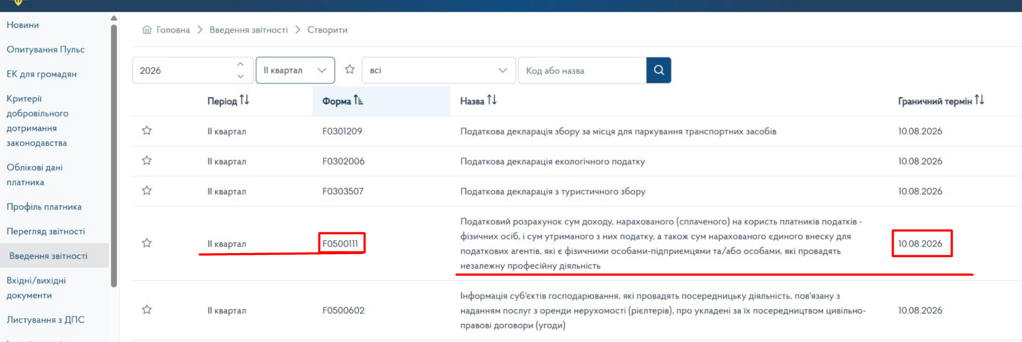Open ЕК для громадян menu item
The height and width of the screenshot is (342, 1022).
tap(42, 74)
